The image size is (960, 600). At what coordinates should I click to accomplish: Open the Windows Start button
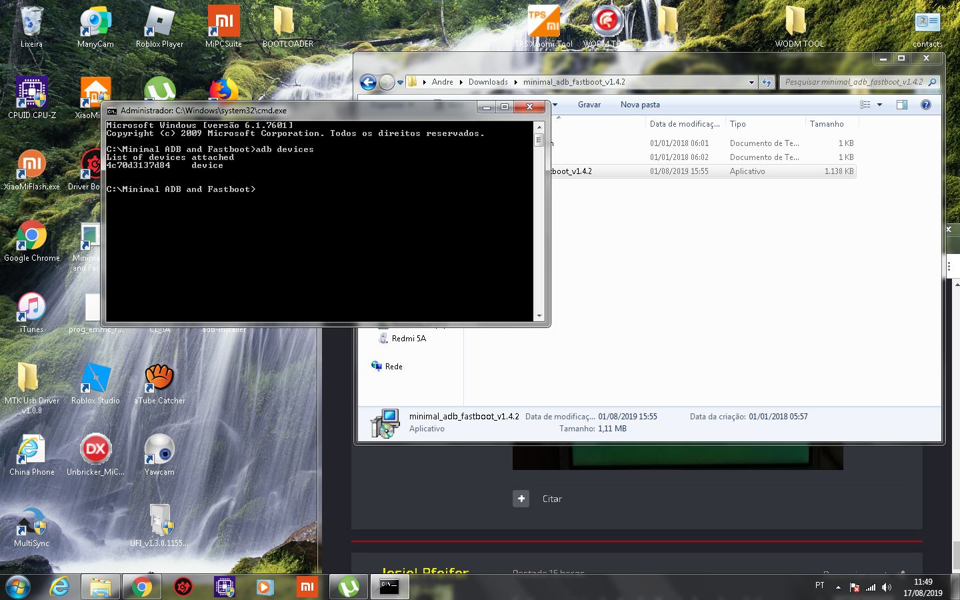click(x=18, y=587)
